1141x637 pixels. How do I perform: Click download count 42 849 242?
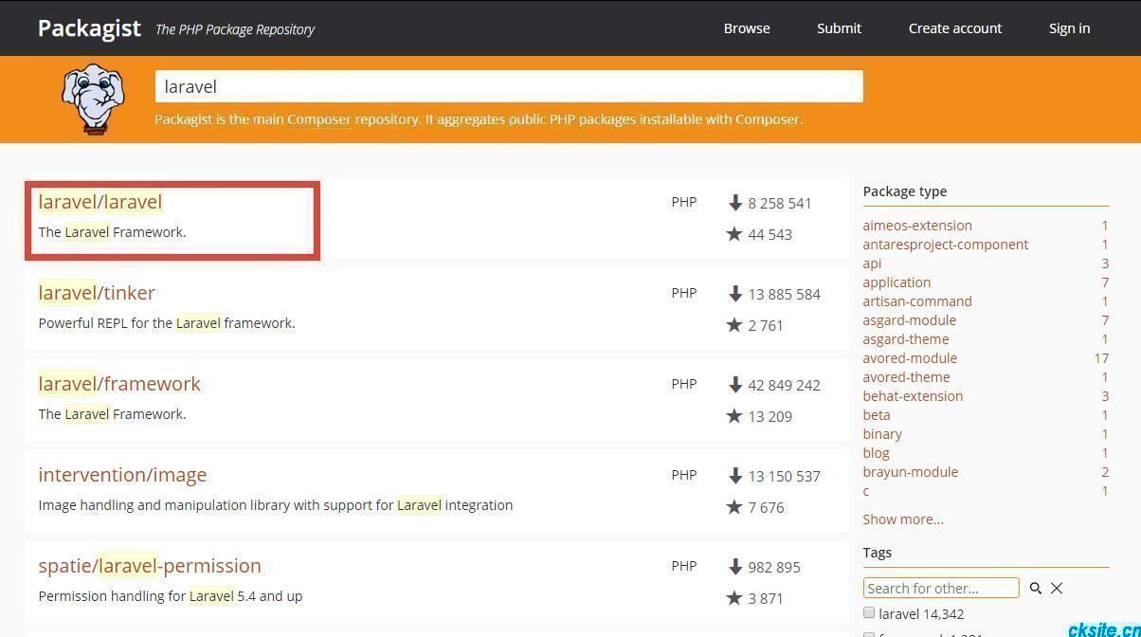point(785,385)
